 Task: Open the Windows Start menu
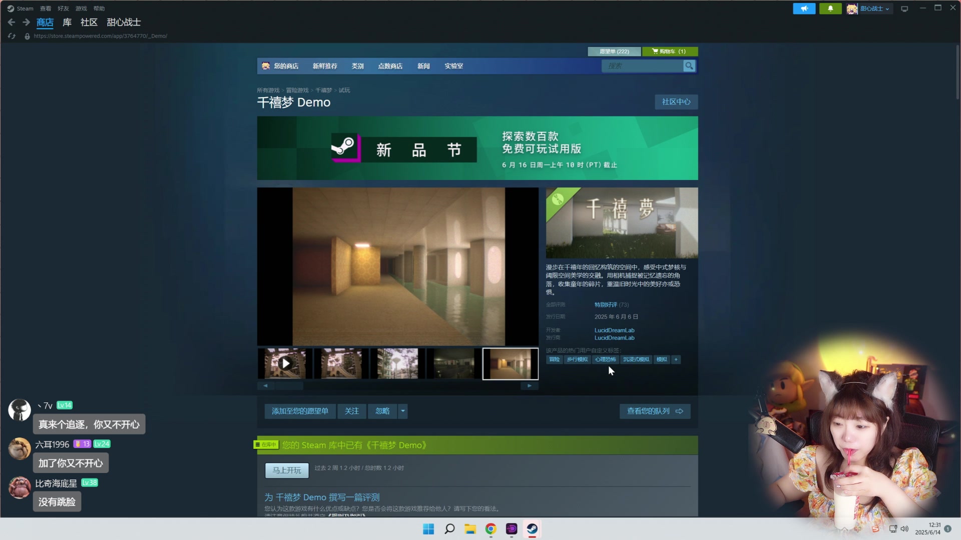coord(428,529)
